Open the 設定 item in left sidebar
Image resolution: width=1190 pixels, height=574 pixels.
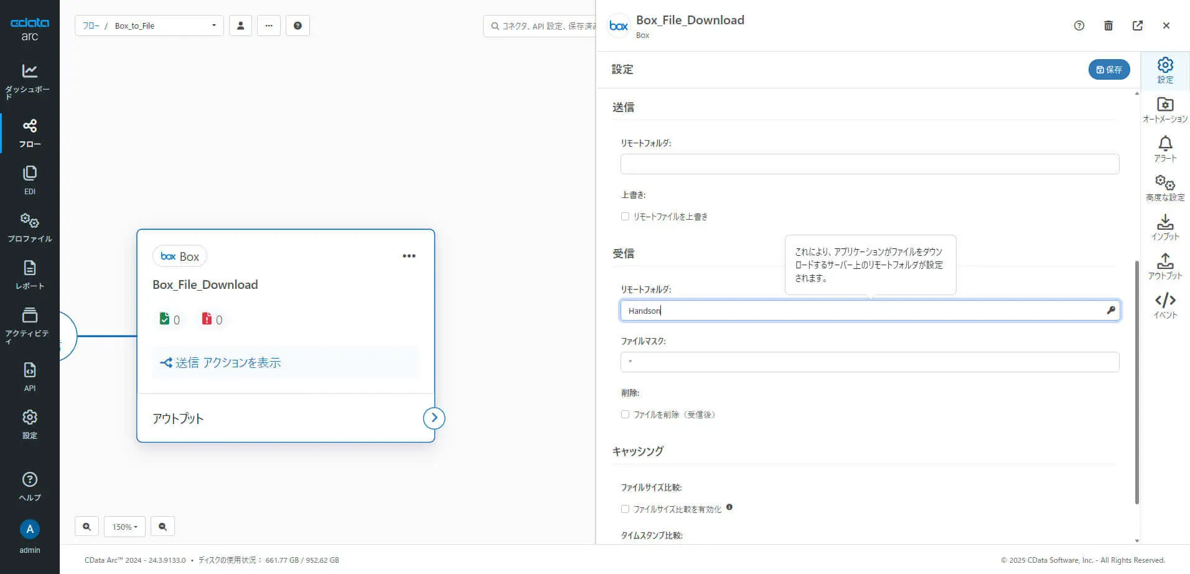29,424
